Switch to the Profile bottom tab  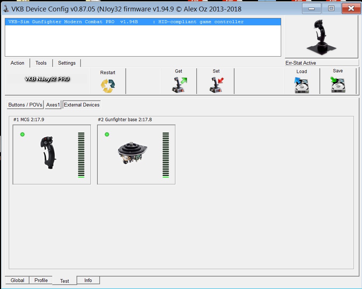(41, 280)
